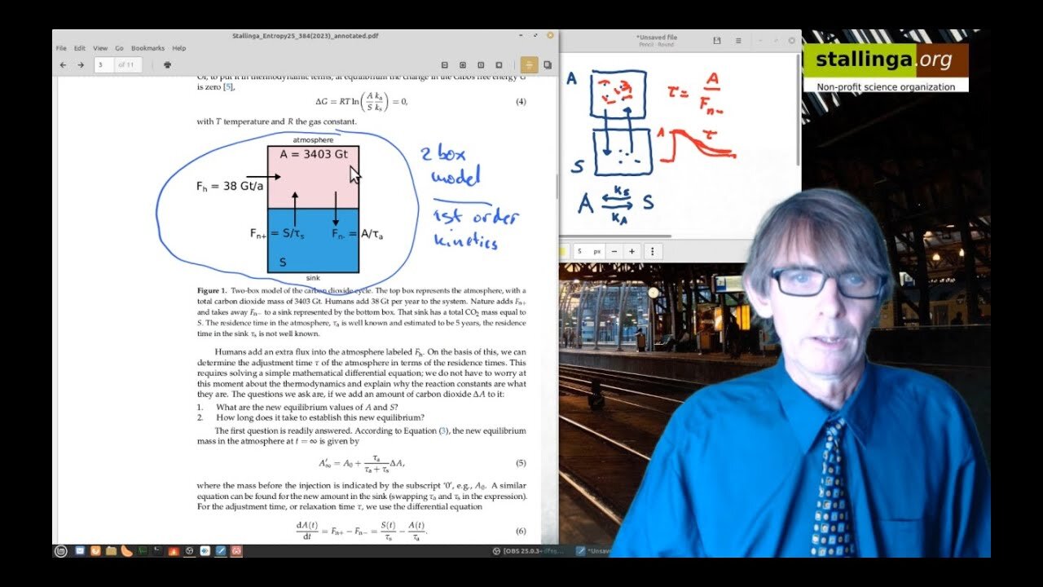Click equation number (6)
Viewport: 1043px width, 587px height.
(x=521, y=531)
